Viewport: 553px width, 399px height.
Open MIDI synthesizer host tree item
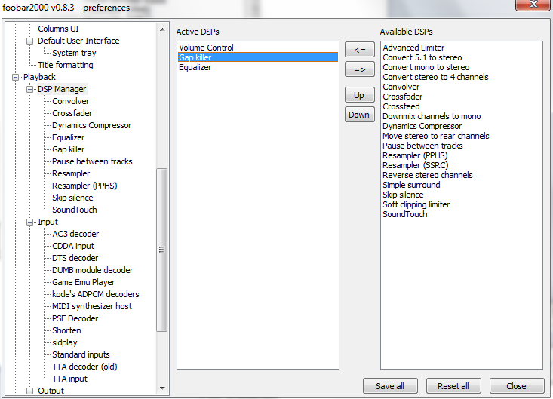[92, 306]
